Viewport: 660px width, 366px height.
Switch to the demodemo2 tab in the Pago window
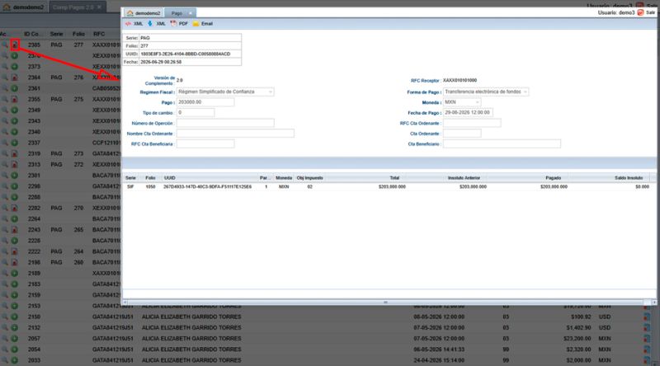[x=144, y=13]
